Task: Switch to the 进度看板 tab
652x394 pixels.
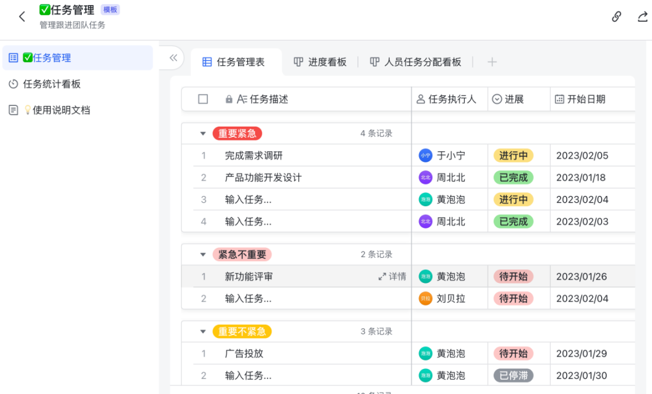Action: point(321,62)
